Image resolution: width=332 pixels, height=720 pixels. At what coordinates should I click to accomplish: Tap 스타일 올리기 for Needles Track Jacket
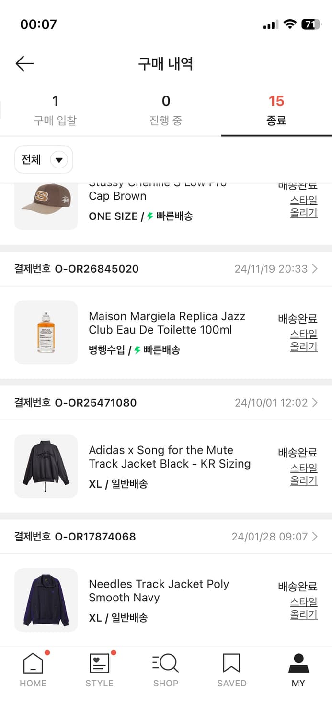pyautogui.click(x=304, y=608)
